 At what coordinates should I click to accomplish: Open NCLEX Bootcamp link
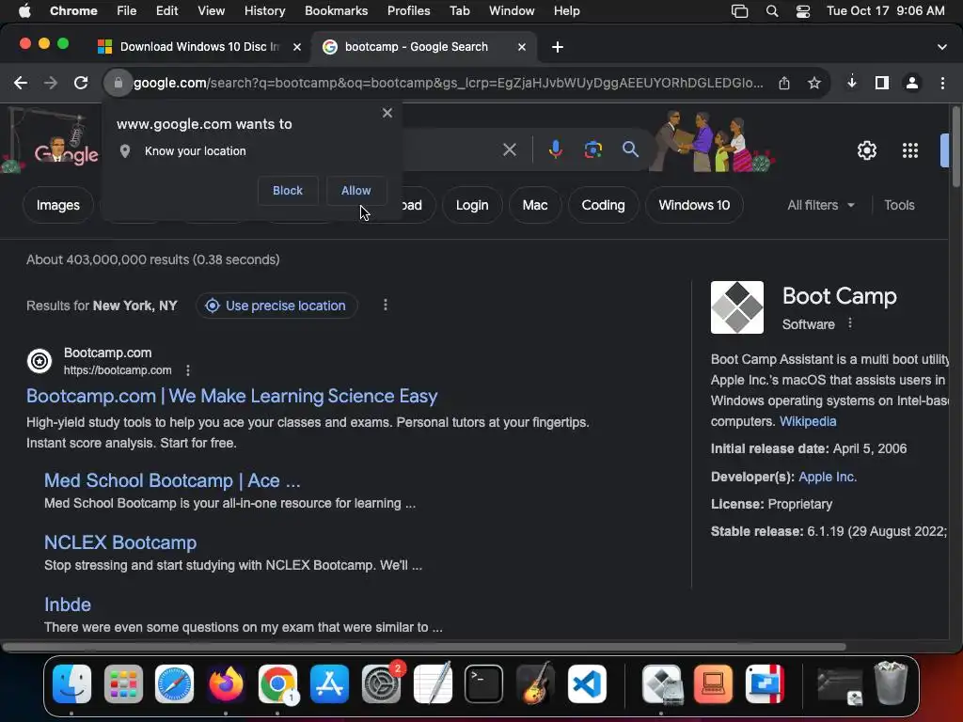pyautogui.click(x=120, y=542)
